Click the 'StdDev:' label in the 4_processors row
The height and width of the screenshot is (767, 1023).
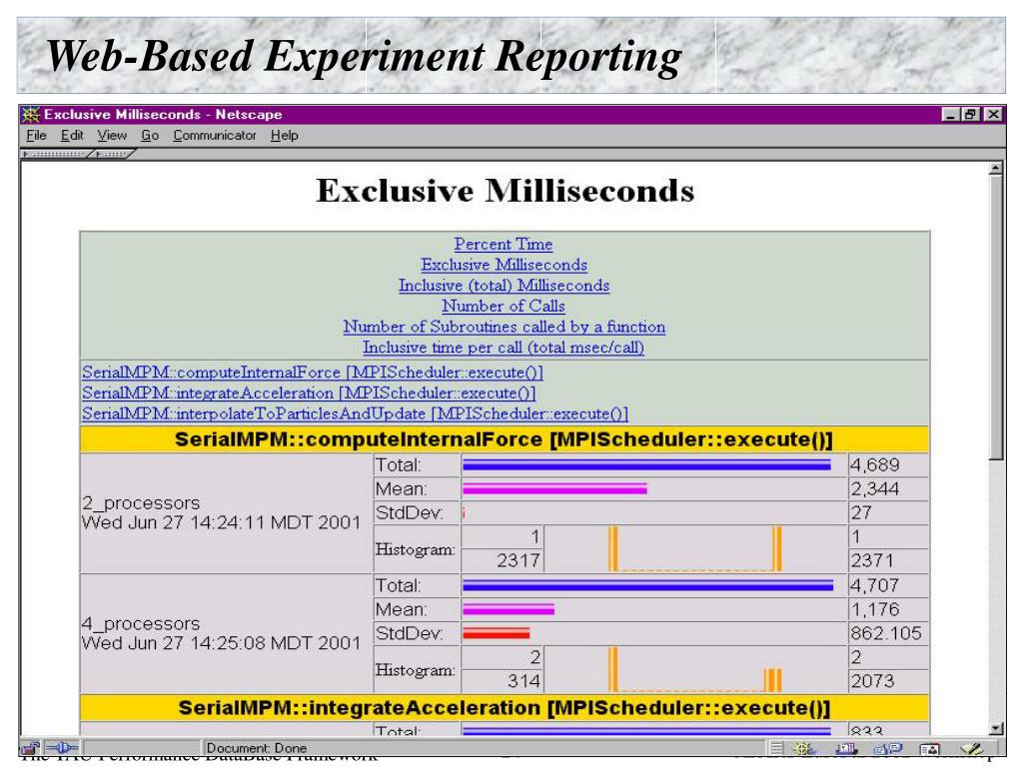pyautogui.click(x=409, y=633)
